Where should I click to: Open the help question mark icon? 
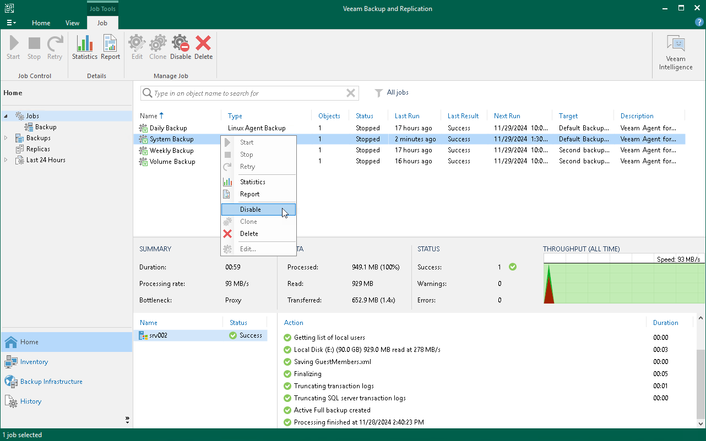[x=699, y=22]
